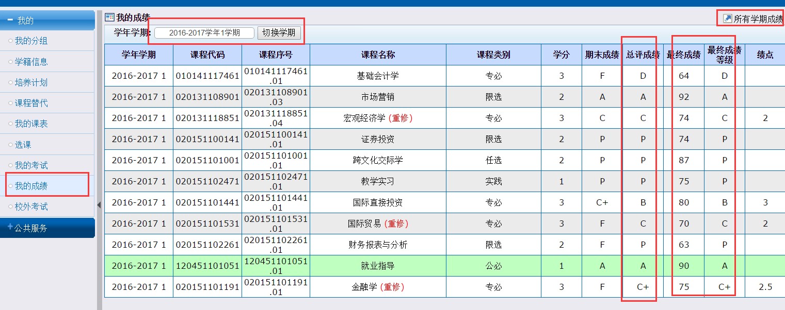Click the 最终成绩等级 column header

tap(725, 55)
